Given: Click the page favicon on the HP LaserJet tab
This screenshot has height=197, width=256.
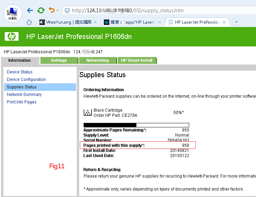Looking at the screenshot, I should click(171, 22).
